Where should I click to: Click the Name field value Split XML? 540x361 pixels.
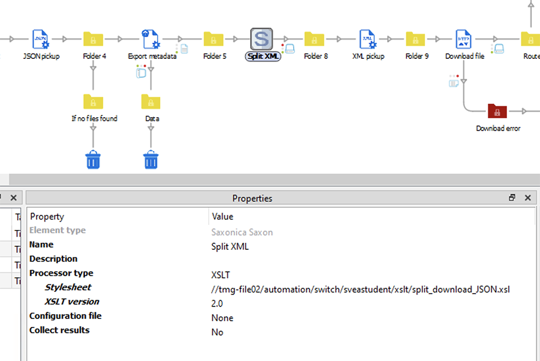pos(230,247)
